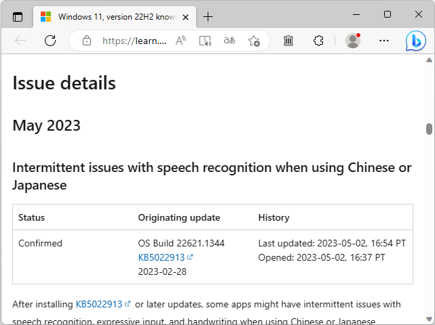Open the tab actions menu icon
The width and height of the screenshot is (435, 325).
pos(18,17)
